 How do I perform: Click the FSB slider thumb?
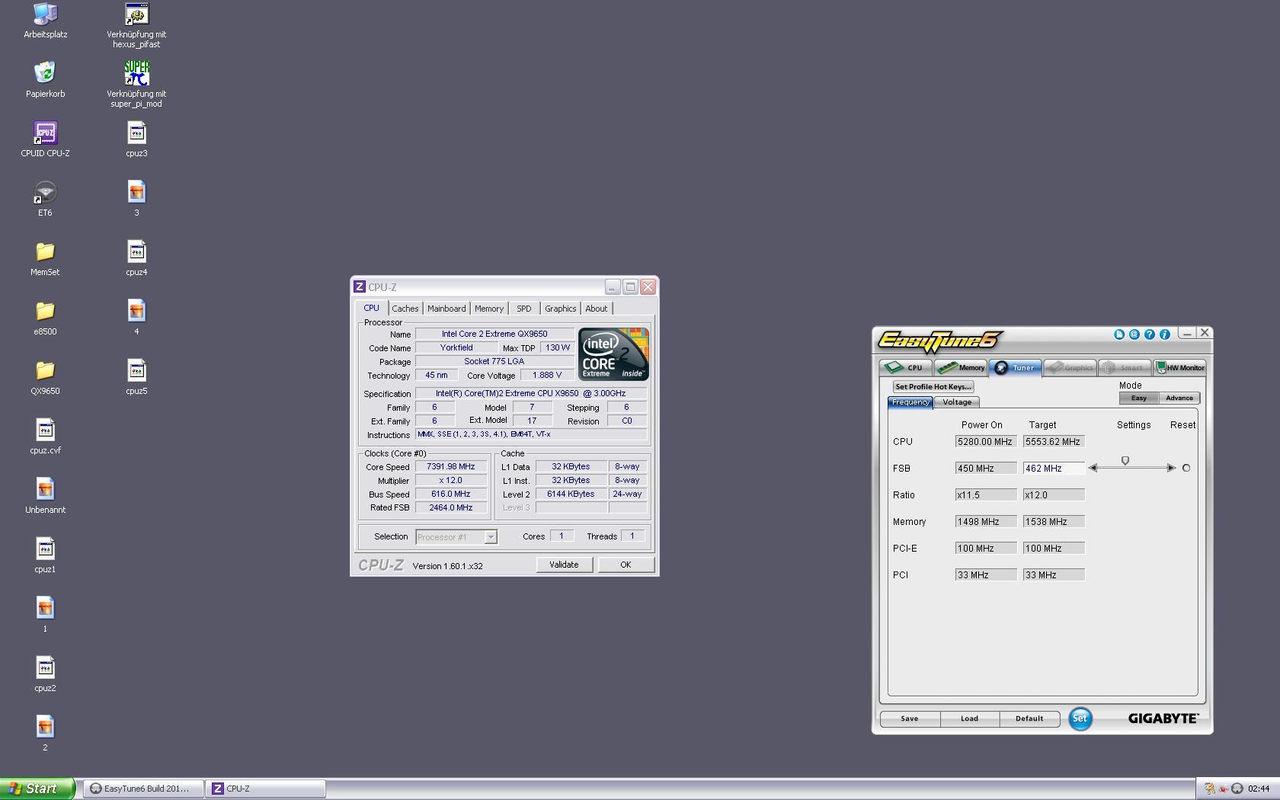(x=1125, y=461)
